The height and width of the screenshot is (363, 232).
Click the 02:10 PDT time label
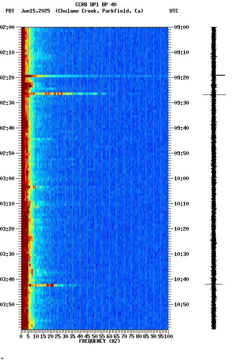coord(7,53)
